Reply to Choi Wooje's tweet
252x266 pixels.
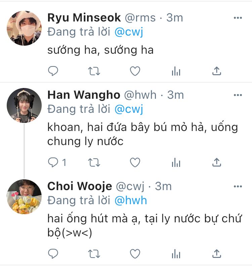(53, 254)
